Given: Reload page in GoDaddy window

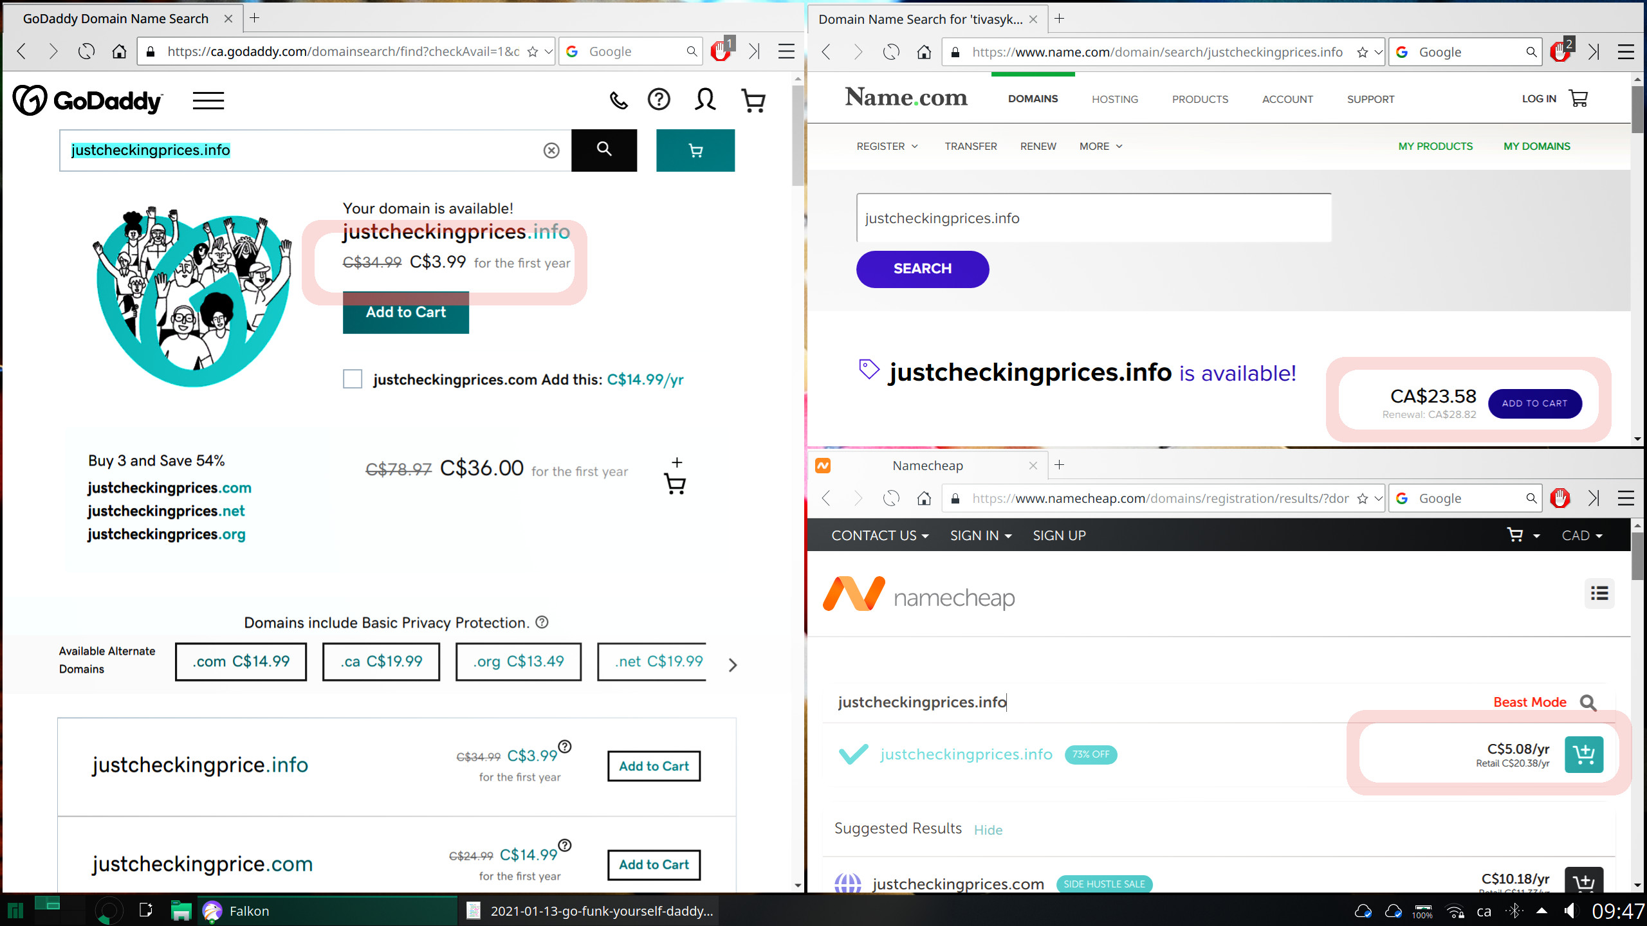Looking at the screenshot, I should click(86, 51).
